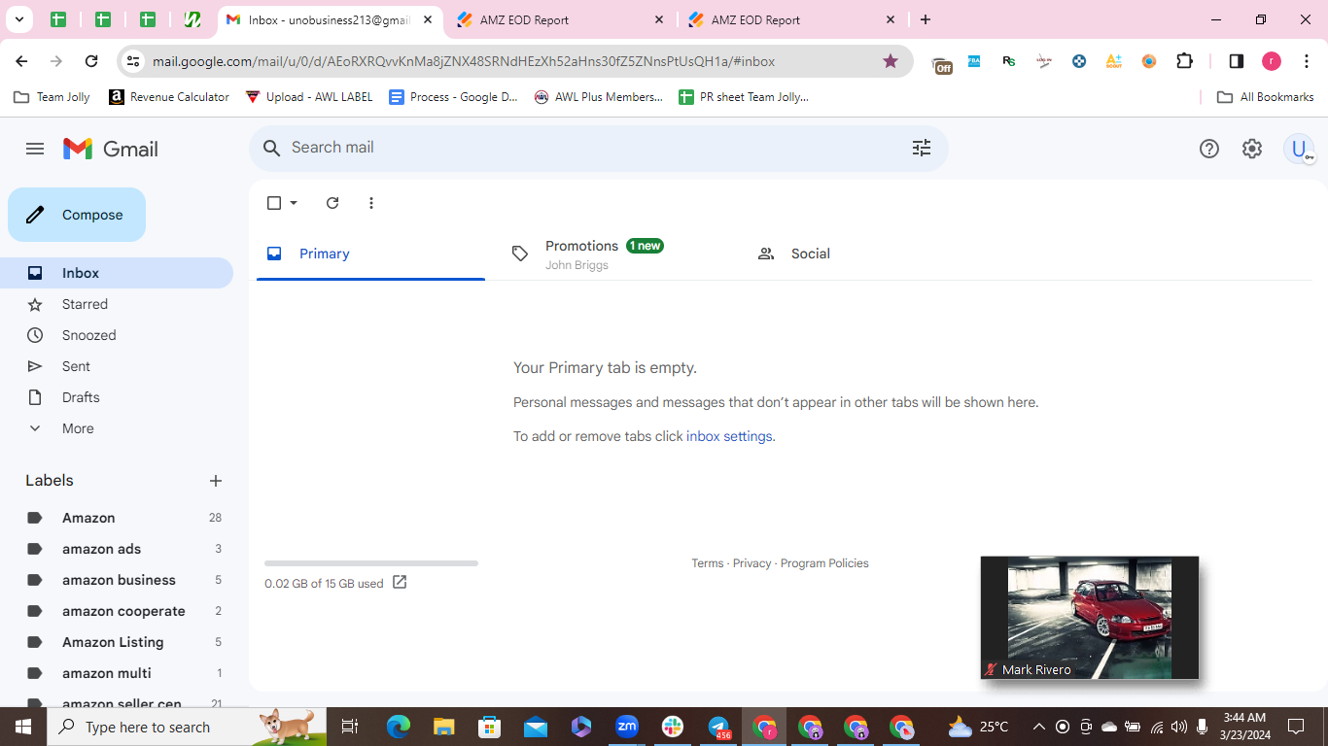Screen dimensions: 1328x746
Task: Open Chrome extensions puzzle icon
Action: click(x=1184, y=61)
